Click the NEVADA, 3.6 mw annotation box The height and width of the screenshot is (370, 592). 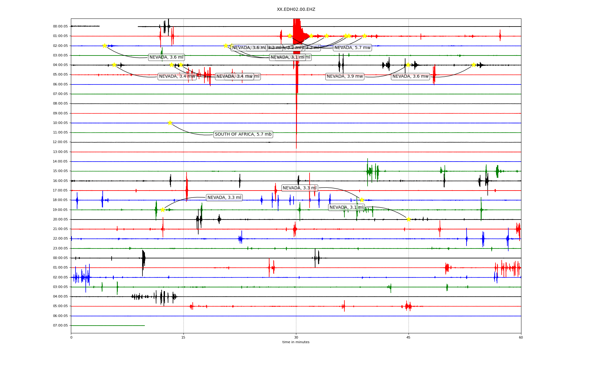(410, 76)
